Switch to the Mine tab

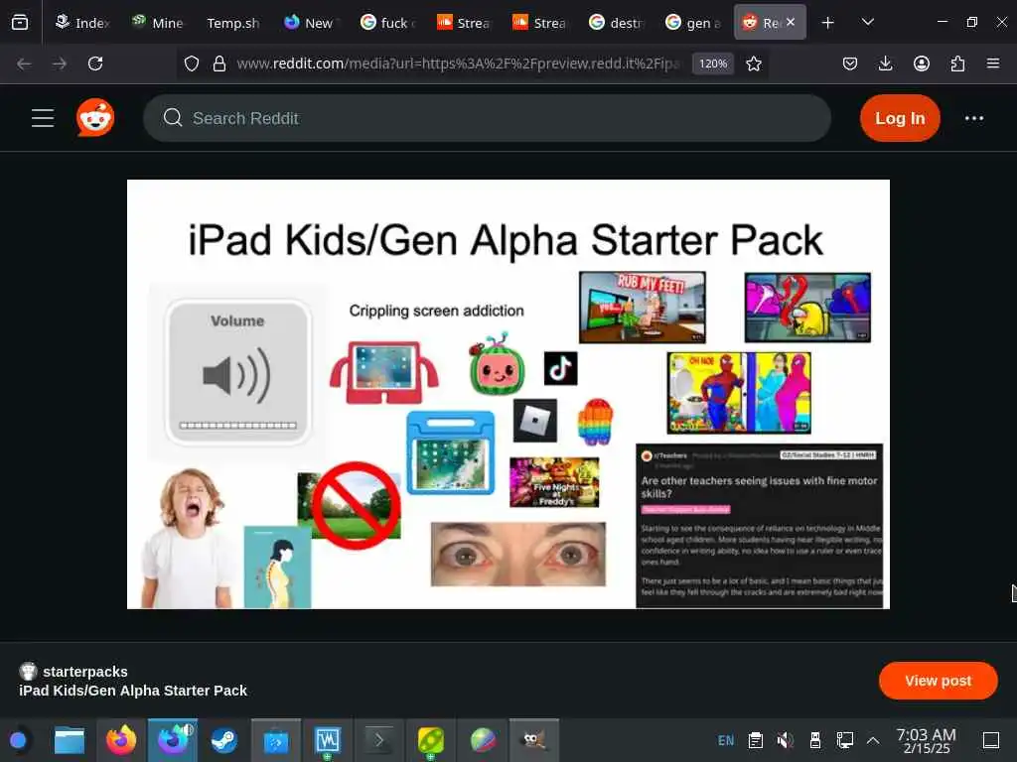tap(158, 23)
